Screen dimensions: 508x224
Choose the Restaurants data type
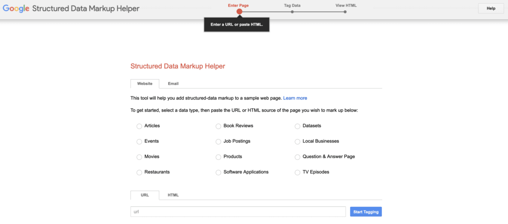tap(139, 173)
